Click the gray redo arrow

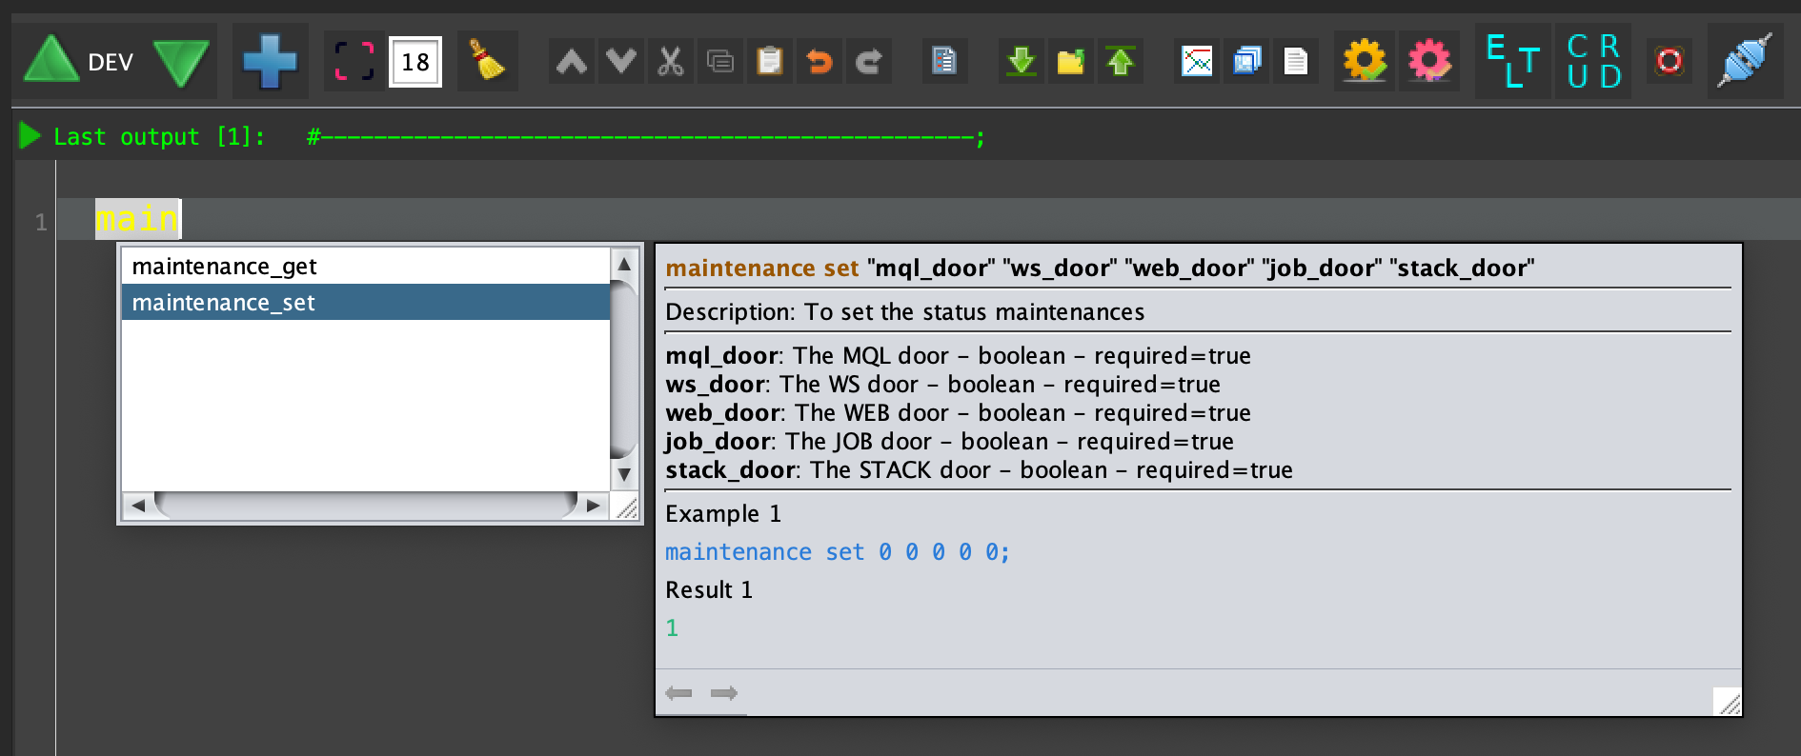point(869,62)
